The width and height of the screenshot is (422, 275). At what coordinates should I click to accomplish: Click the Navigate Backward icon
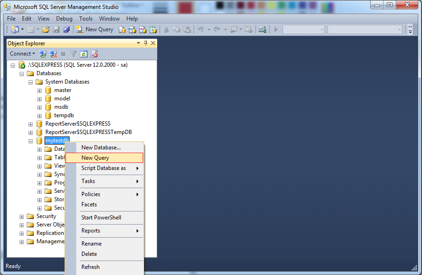tap(233, 29)
